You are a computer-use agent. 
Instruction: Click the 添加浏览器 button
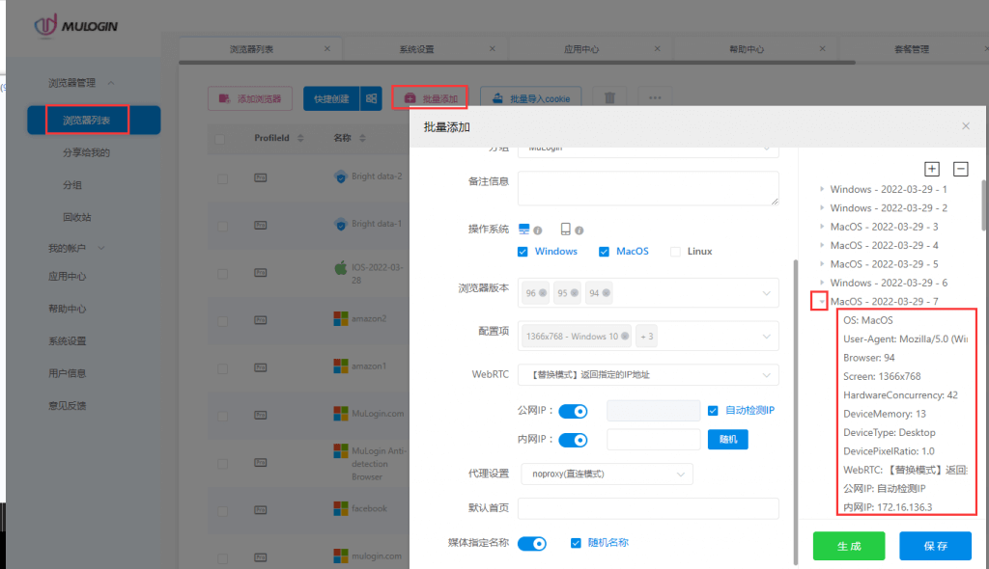coord(250,99)
